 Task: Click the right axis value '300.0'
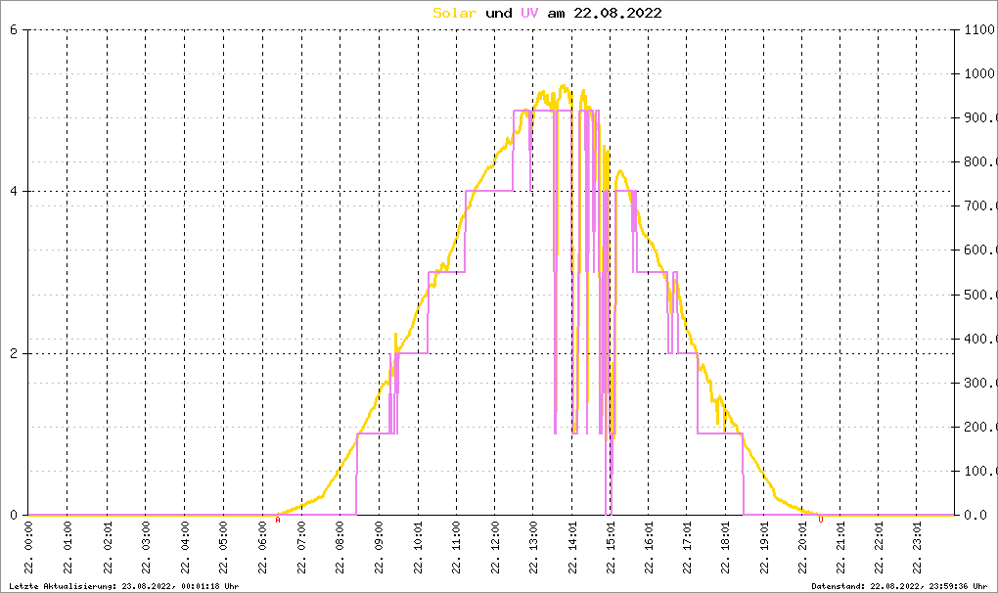(980, 383)
